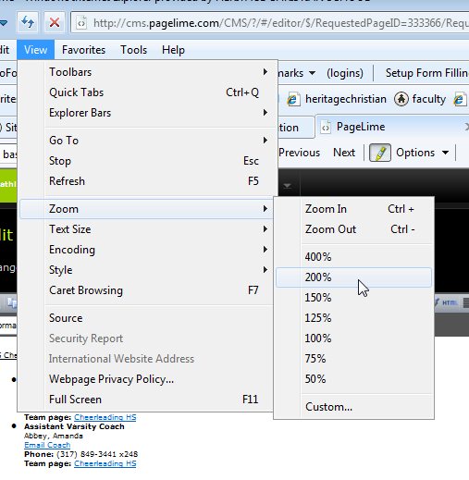The width and height of the screenshot is (469, 480).
Task: Click Assistant Varsity Coach text
Action: [74, 426]
